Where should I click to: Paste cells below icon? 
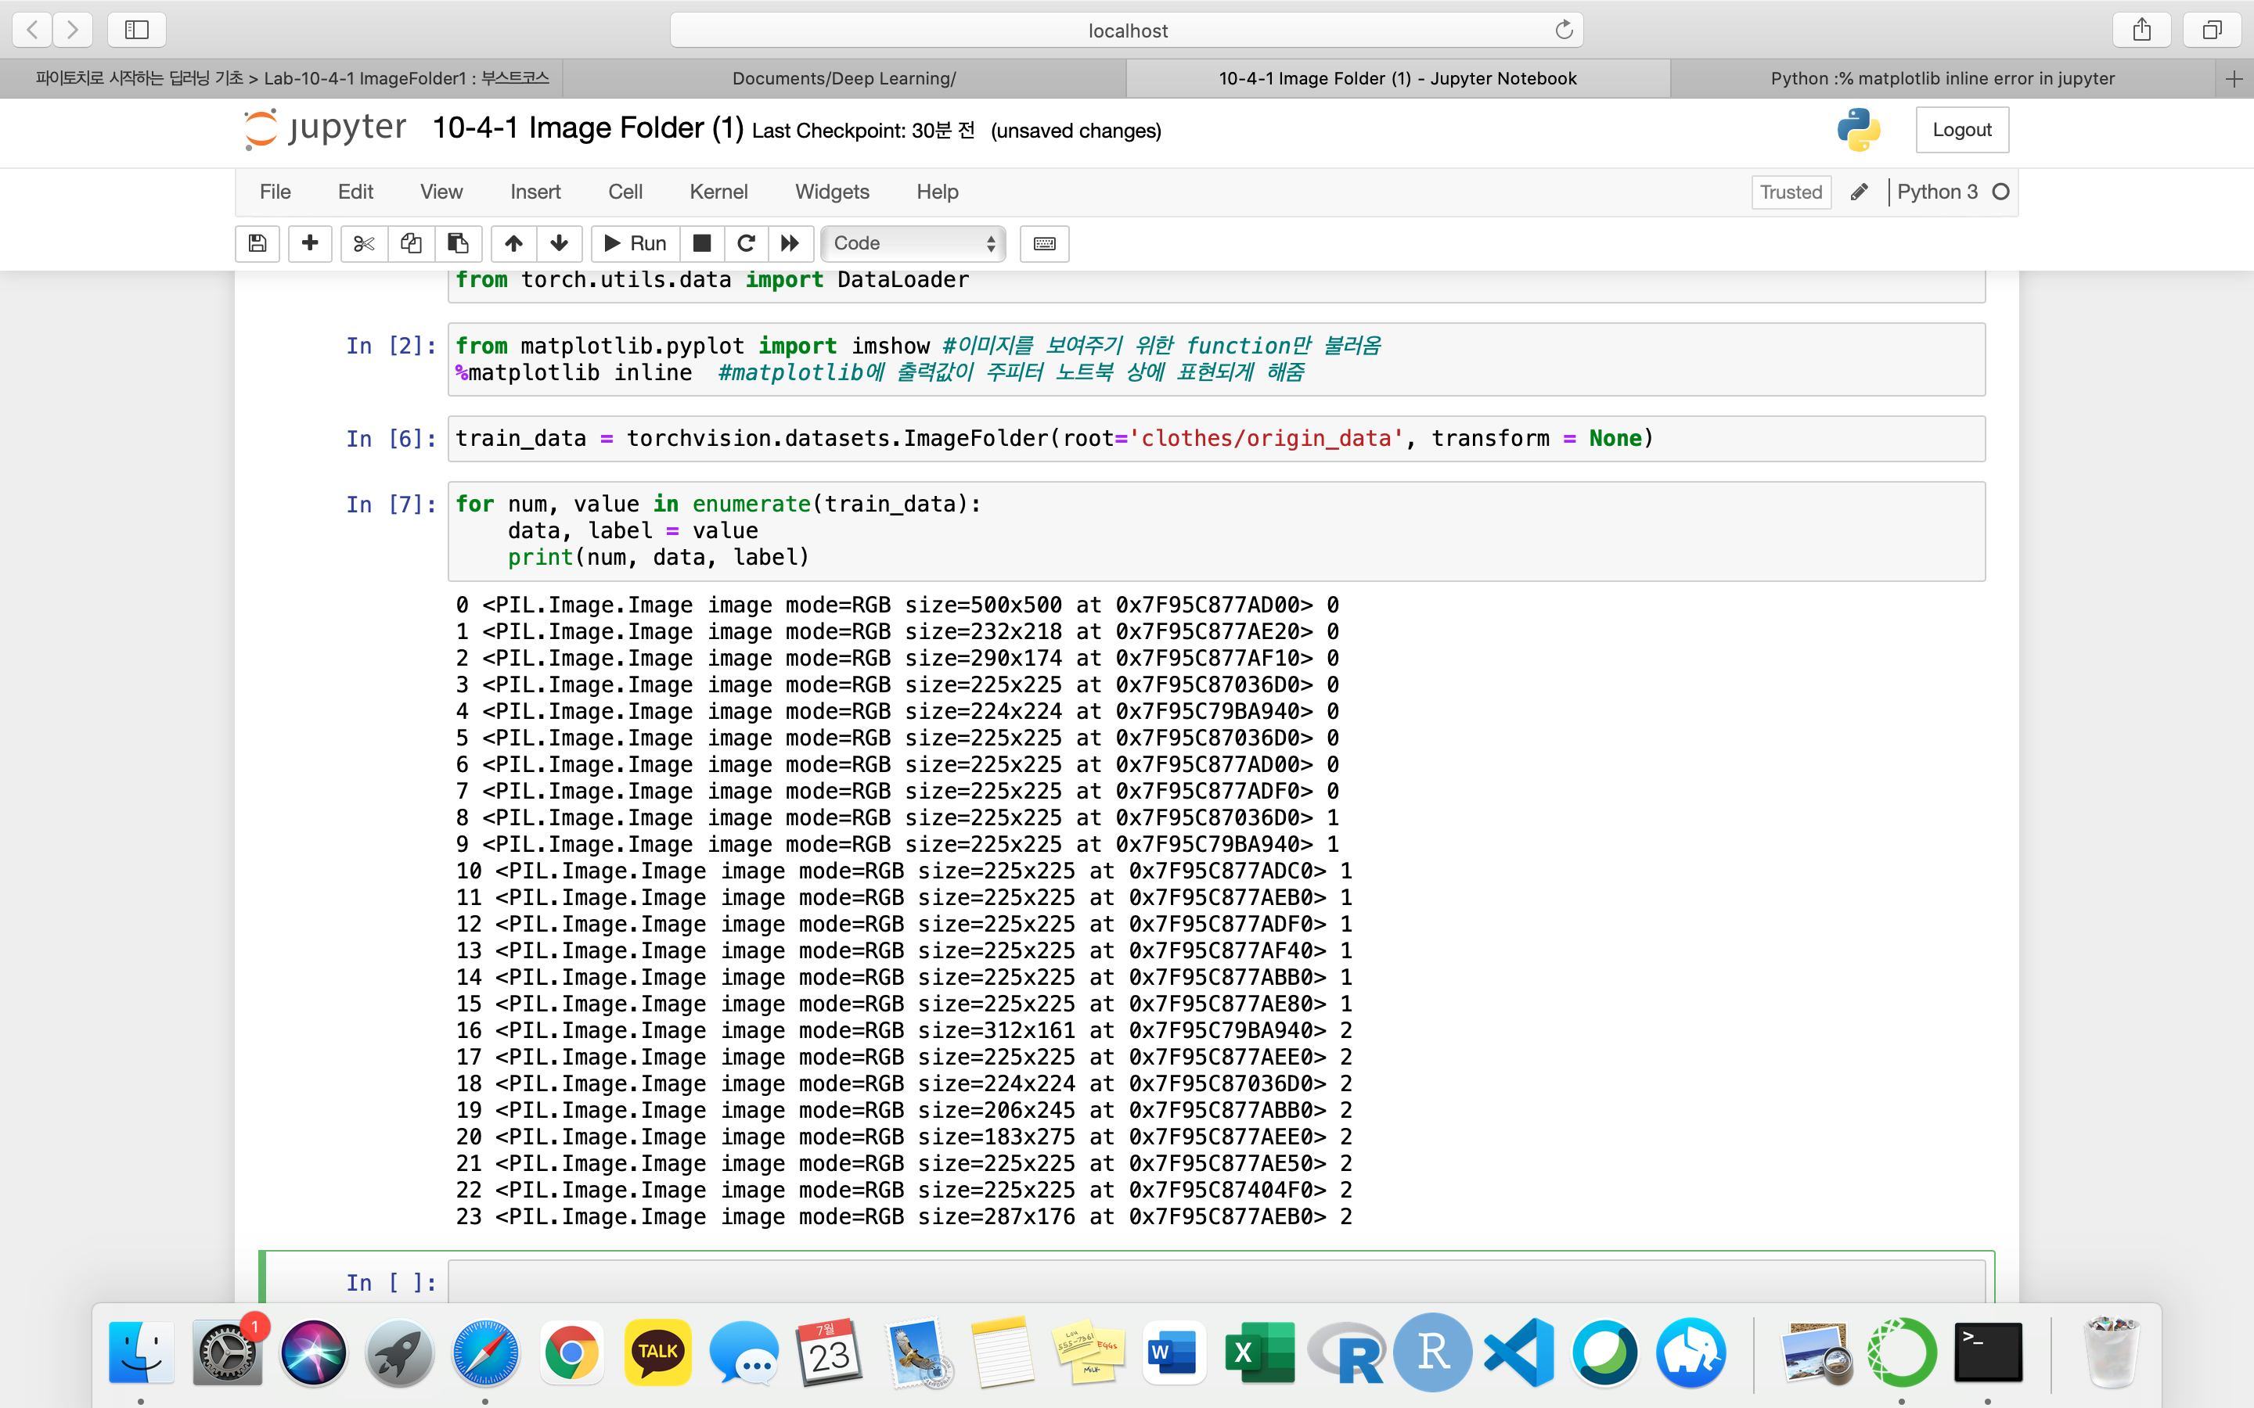[457, 243]
